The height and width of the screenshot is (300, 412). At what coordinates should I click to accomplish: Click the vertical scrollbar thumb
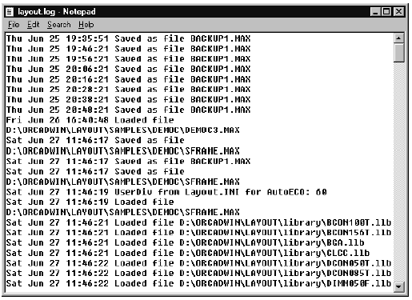click(399, 53)
